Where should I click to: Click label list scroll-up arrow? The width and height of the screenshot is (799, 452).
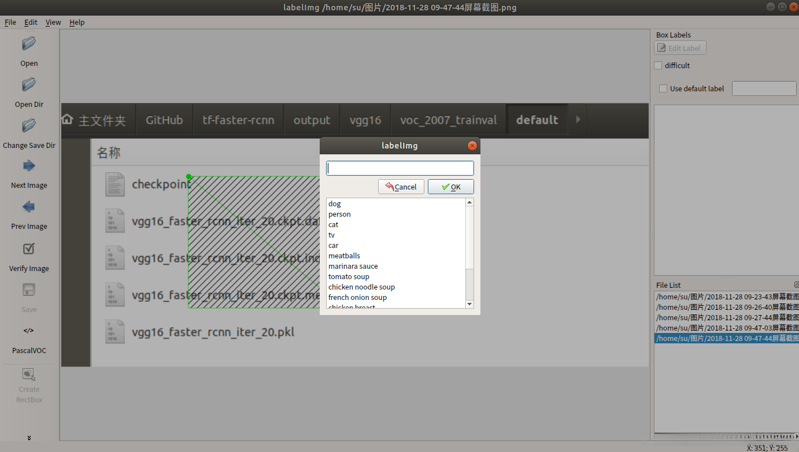469,202
